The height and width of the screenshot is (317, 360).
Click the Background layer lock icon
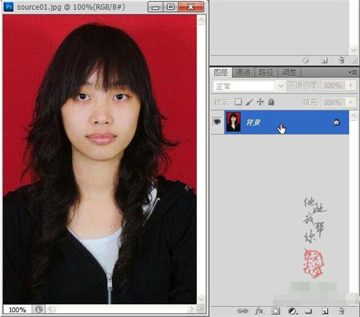click(x=336, y=122)
